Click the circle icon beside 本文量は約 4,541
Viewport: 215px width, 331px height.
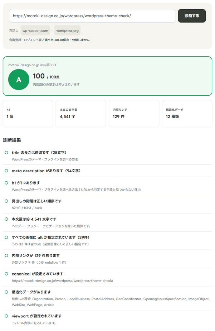pyautogui.click(x=6, y=219)
